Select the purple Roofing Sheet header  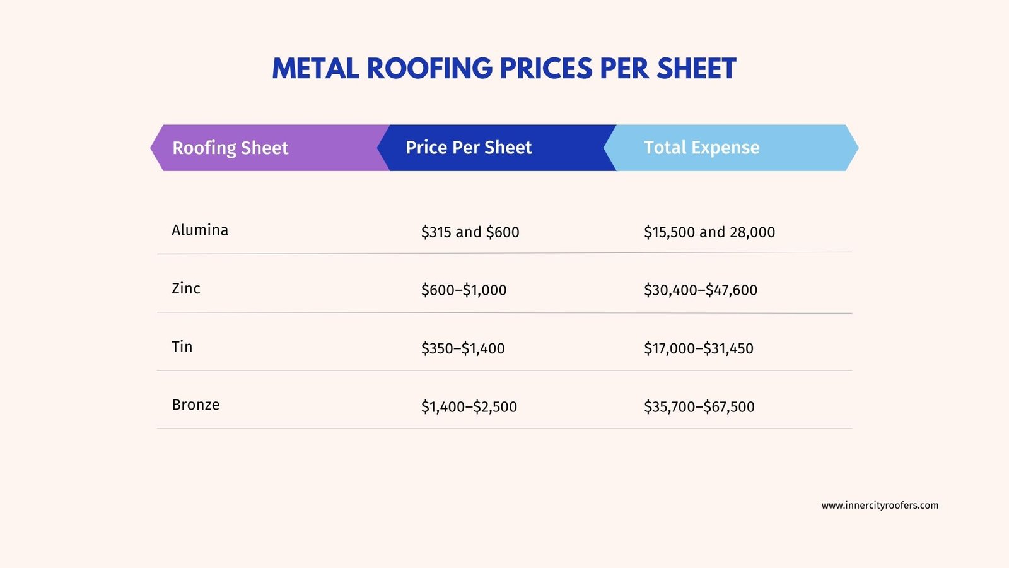point(230,148)
